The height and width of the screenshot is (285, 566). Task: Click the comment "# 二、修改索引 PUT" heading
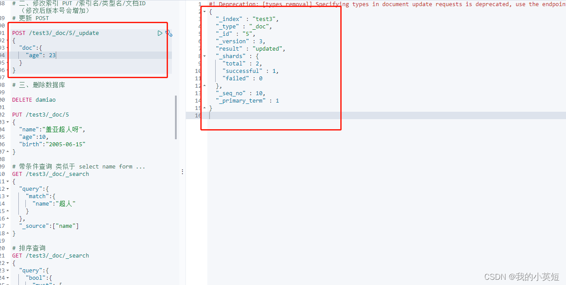79,3
